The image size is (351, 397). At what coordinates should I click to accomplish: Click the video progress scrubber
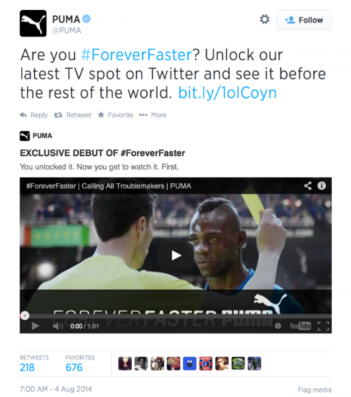25,316
